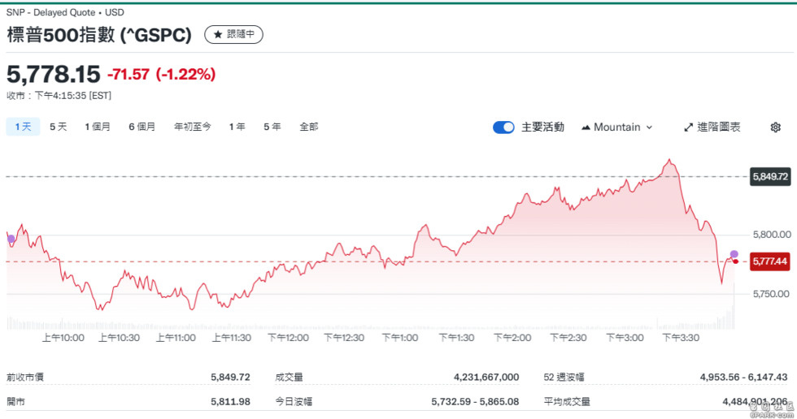Click the 5,778.15 index price
The image size is (797, 419).
[54, 75]
